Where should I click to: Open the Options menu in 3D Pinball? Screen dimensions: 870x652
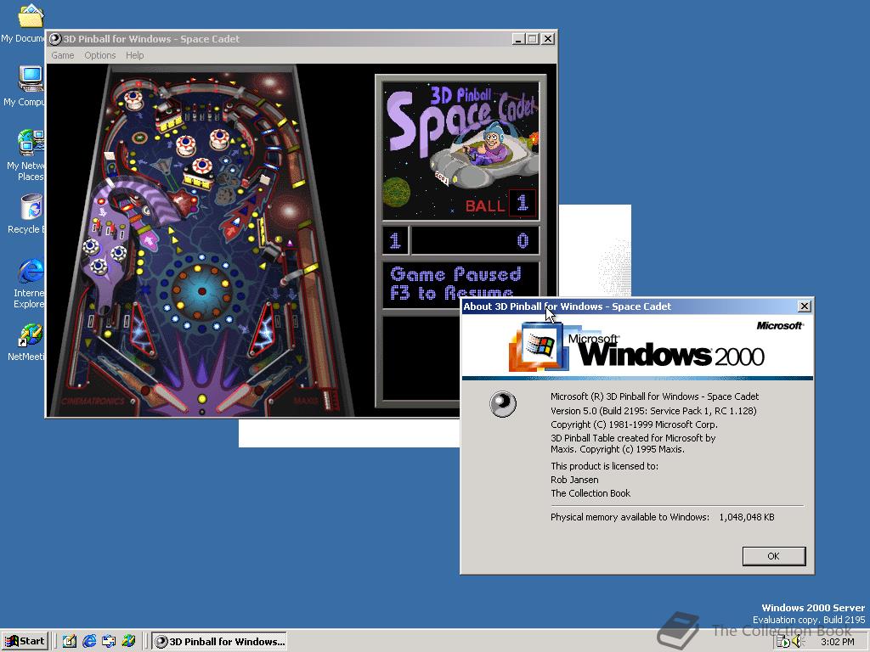point(100,55)
